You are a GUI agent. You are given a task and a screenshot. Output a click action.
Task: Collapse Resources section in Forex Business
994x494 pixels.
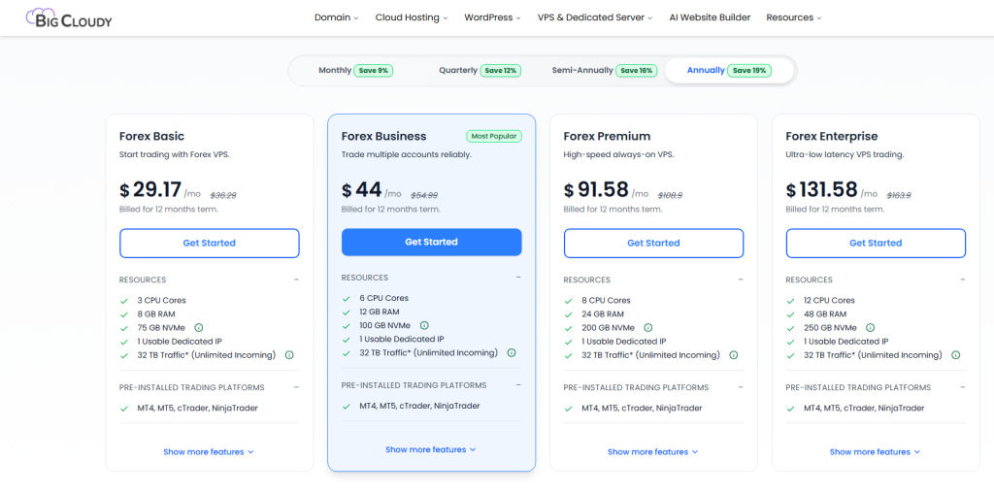[518, 278]
